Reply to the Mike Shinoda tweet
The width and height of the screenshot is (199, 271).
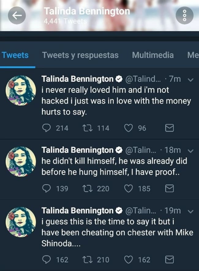tap(46, 260)
